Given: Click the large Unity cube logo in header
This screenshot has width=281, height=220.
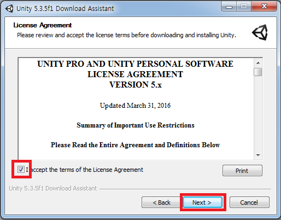Looking at the screenshot, I should (x=260, y=32).
